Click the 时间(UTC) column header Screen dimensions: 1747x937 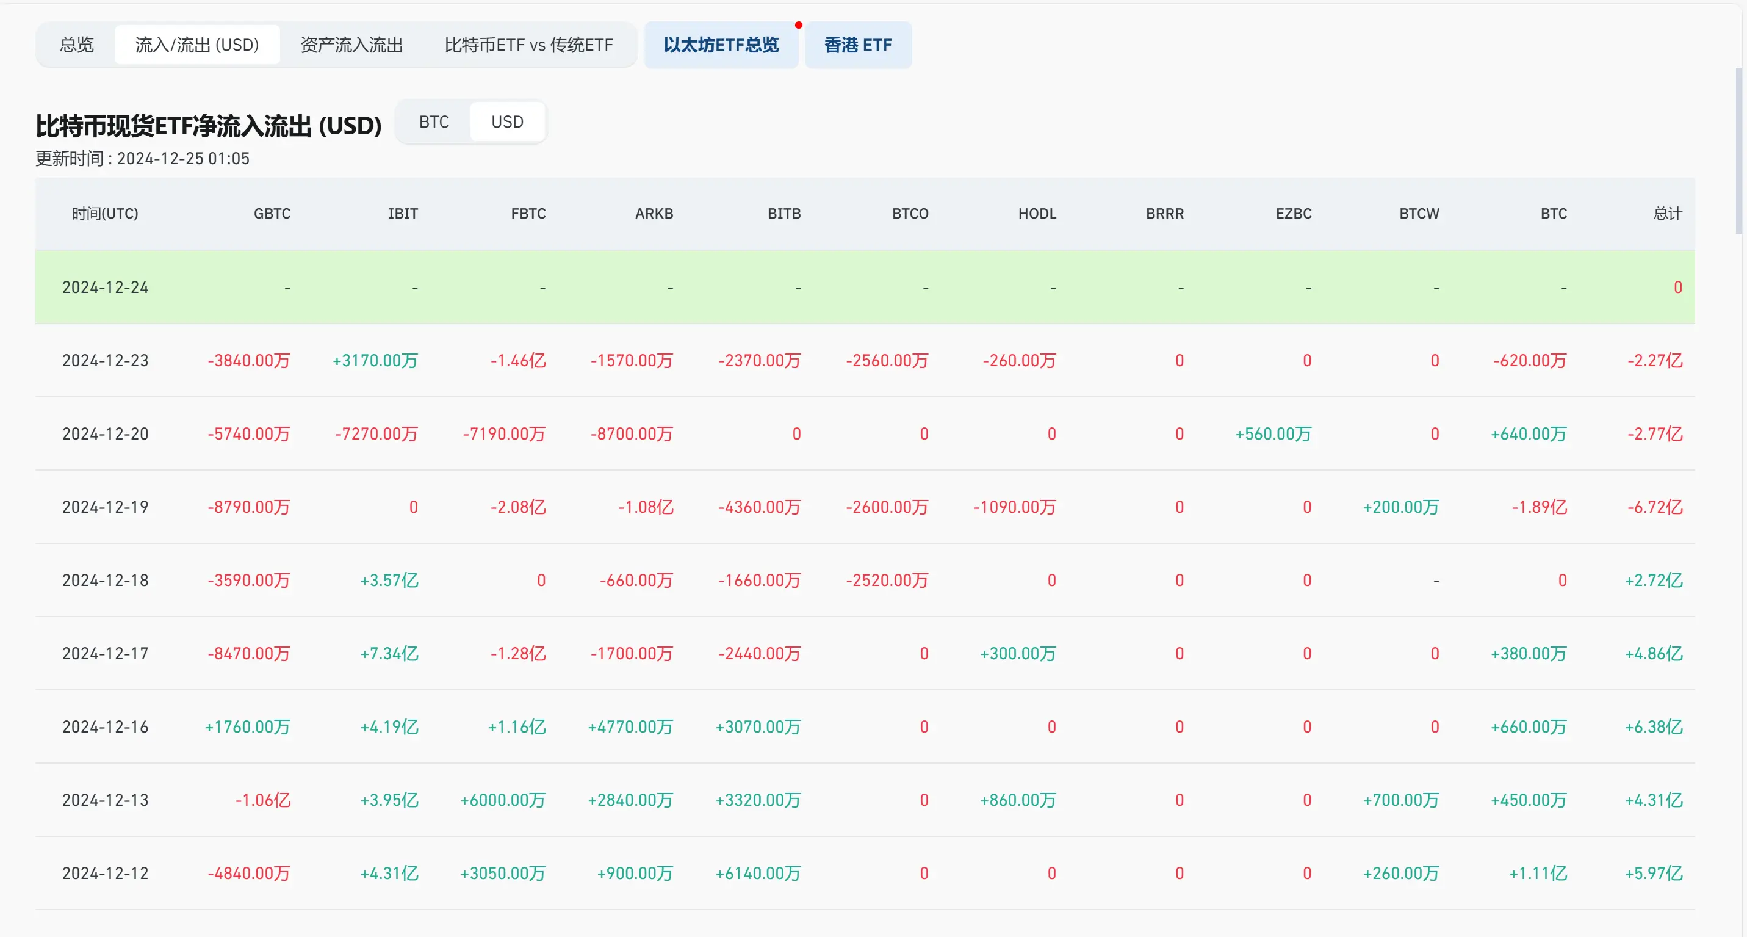tap(105, 214)
